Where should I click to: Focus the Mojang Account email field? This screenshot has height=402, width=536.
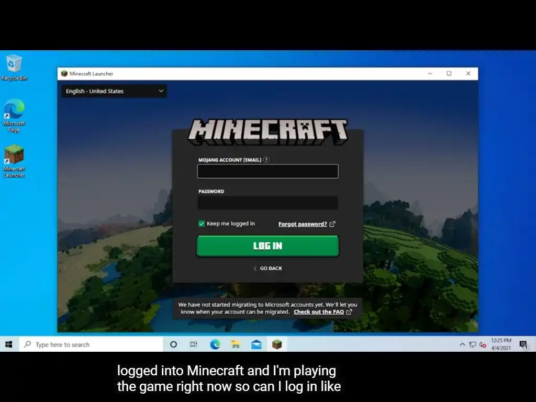(267, 171)
